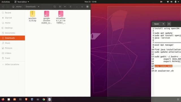Create new document tab in Text Editor
This screenshot has height=102, width=181.
169,24
